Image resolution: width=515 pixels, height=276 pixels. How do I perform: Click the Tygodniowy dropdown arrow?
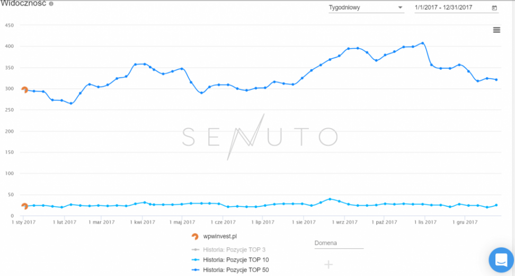(x=401, y=8)
